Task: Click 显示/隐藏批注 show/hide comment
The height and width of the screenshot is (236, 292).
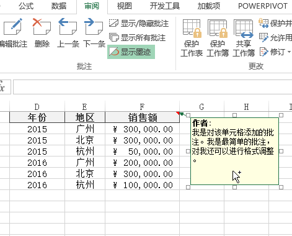Action: 139,24
